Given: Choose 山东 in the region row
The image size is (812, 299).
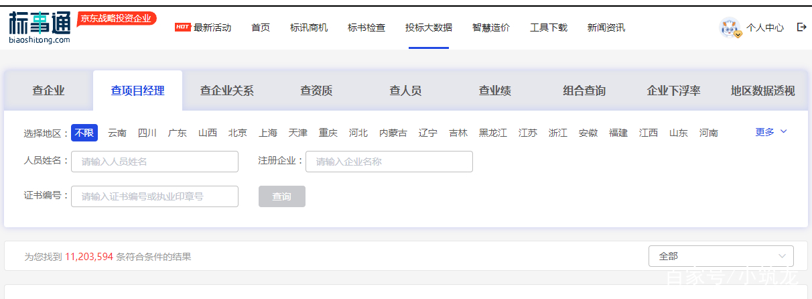Looking at the screenshot, I should click(679, 133).
